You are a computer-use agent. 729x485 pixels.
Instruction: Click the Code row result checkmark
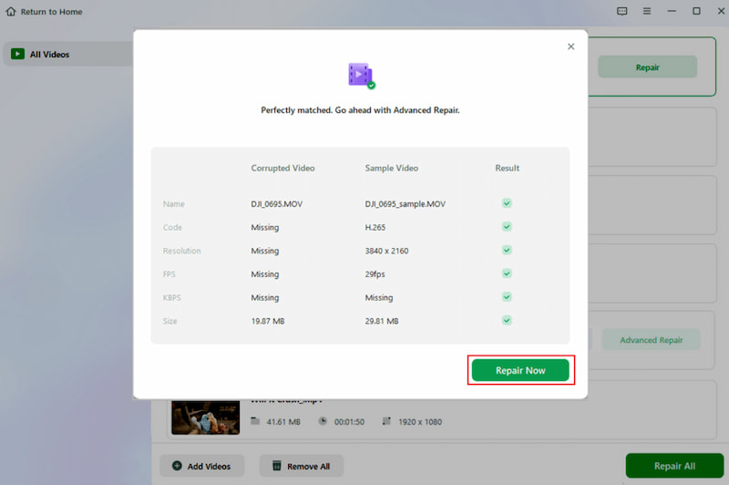coord(507,227)
